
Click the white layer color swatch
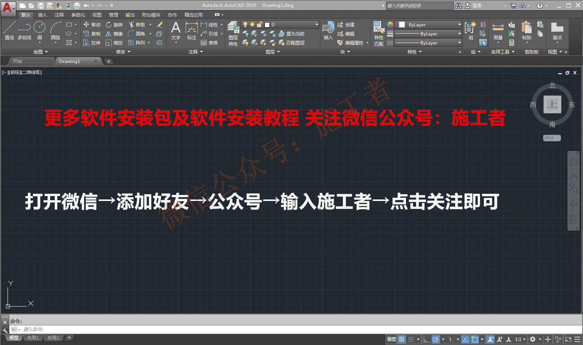[267, 25]
